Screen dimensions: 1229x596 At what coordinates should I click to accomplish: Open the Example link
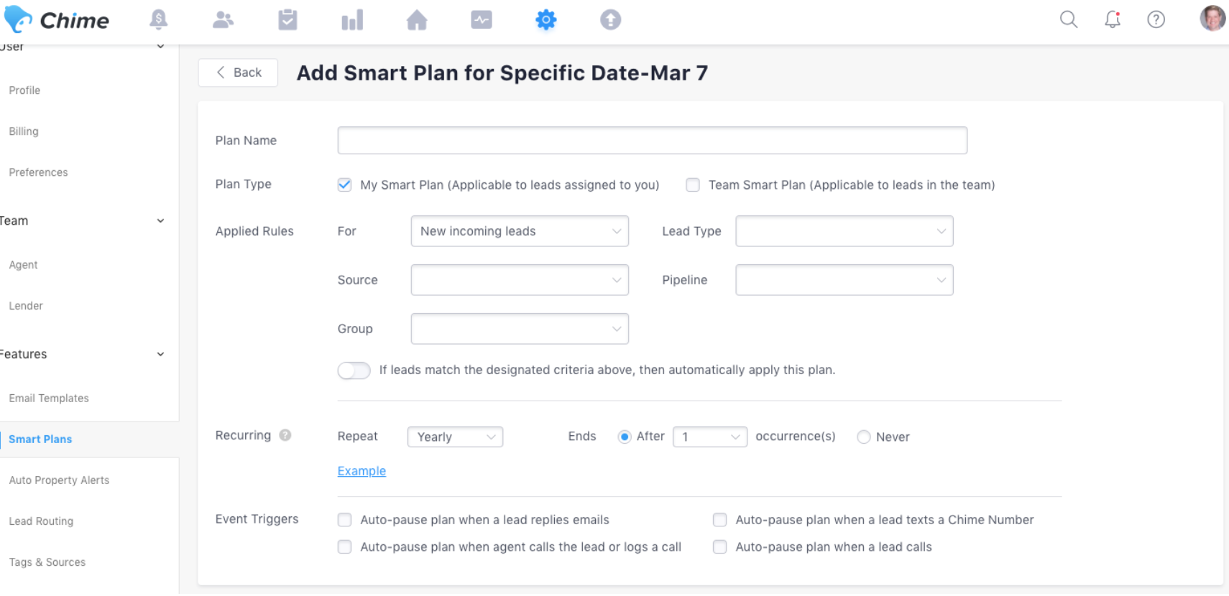362,471
